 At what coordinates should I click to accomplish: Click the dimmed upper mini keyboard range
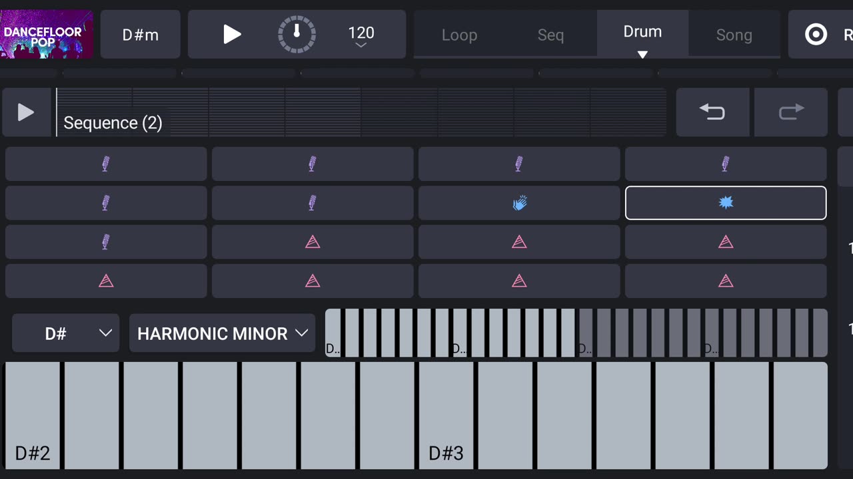703,333
